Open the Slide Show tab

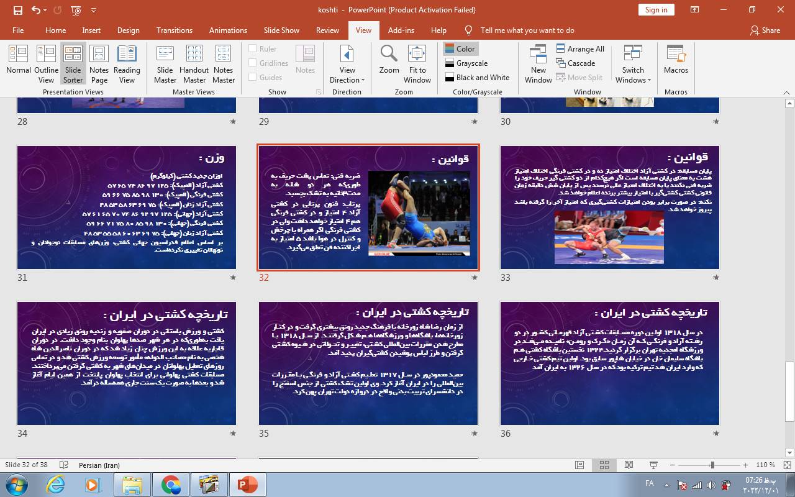click(281, 30)
